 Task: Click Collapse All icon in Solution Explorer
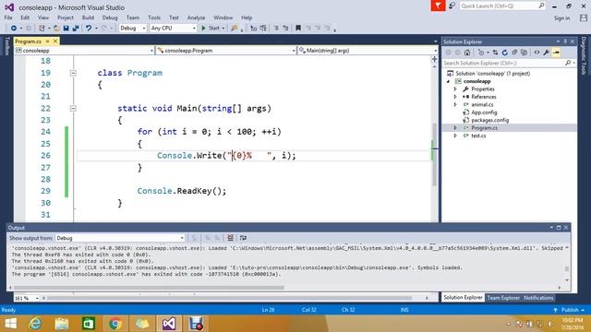[514, 53]
